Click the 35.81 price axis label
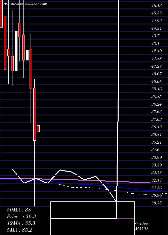168x235 pixels. pyautogui.click(x=157, y=134)
